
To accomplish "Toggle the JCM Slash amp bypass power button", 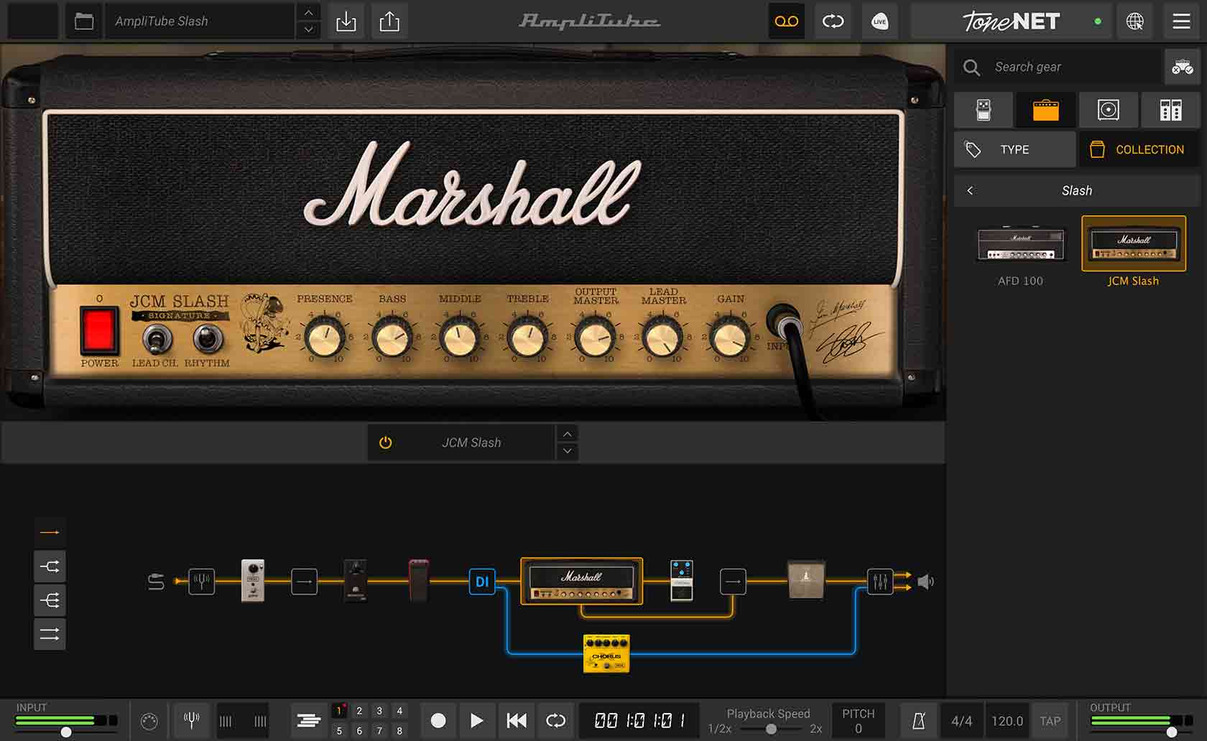I will point(386,442).
